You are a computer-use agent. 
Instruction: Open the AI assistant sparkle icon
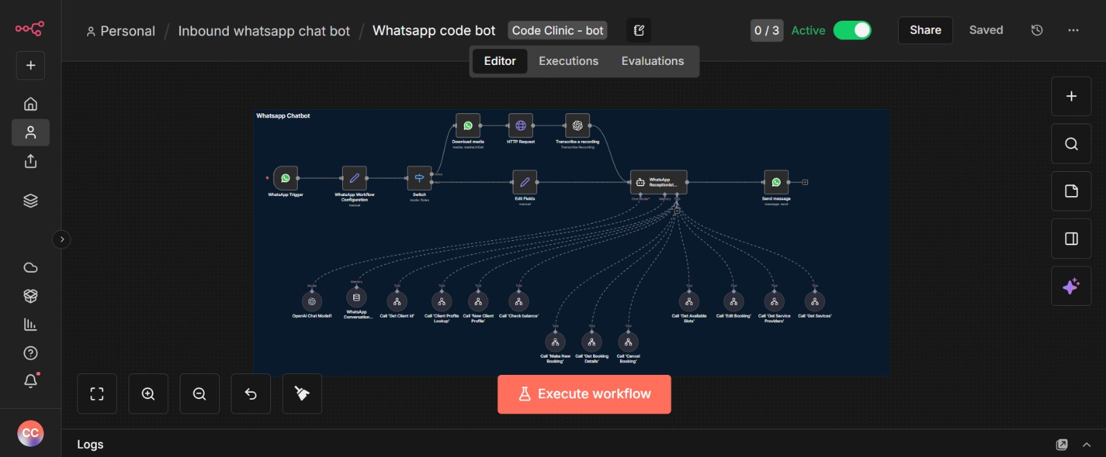coord(1071,286)
